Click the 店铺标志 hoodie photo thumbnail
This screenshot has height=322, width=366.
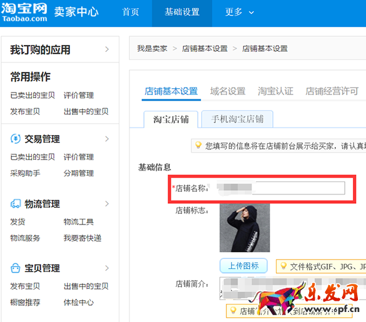[245, 228]
